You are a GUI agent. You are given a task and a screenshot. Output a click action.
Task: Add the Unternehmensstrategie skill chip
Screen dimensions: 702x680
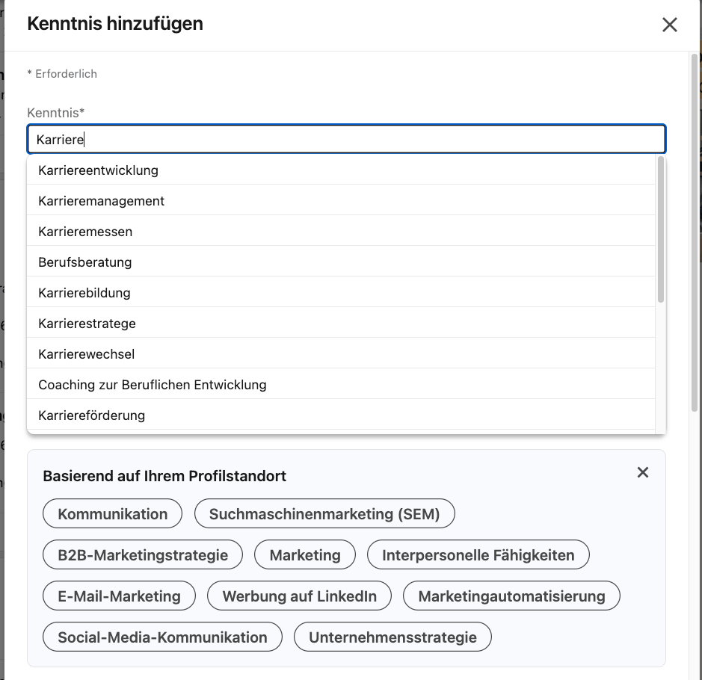[392, 637]
